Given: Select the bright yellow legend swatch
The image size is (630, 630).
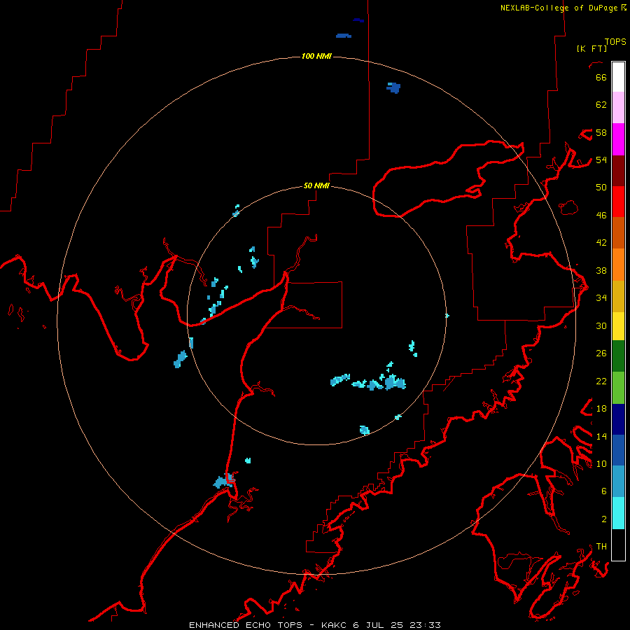Looking at the screenshot, I should [618, 326].
